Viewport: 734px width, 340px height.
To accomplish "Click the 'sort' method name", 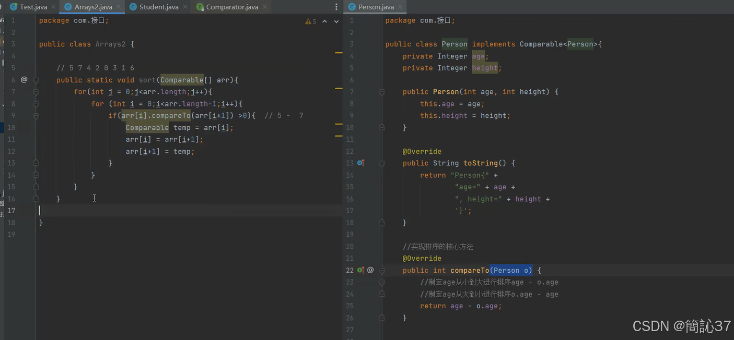I will point(147,80).
